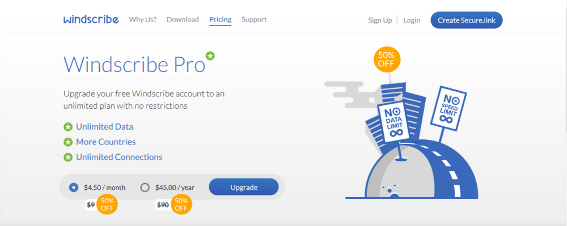Click the Windscribe logo
Viewport: 567px width, 226px height.
pos(91,19)
